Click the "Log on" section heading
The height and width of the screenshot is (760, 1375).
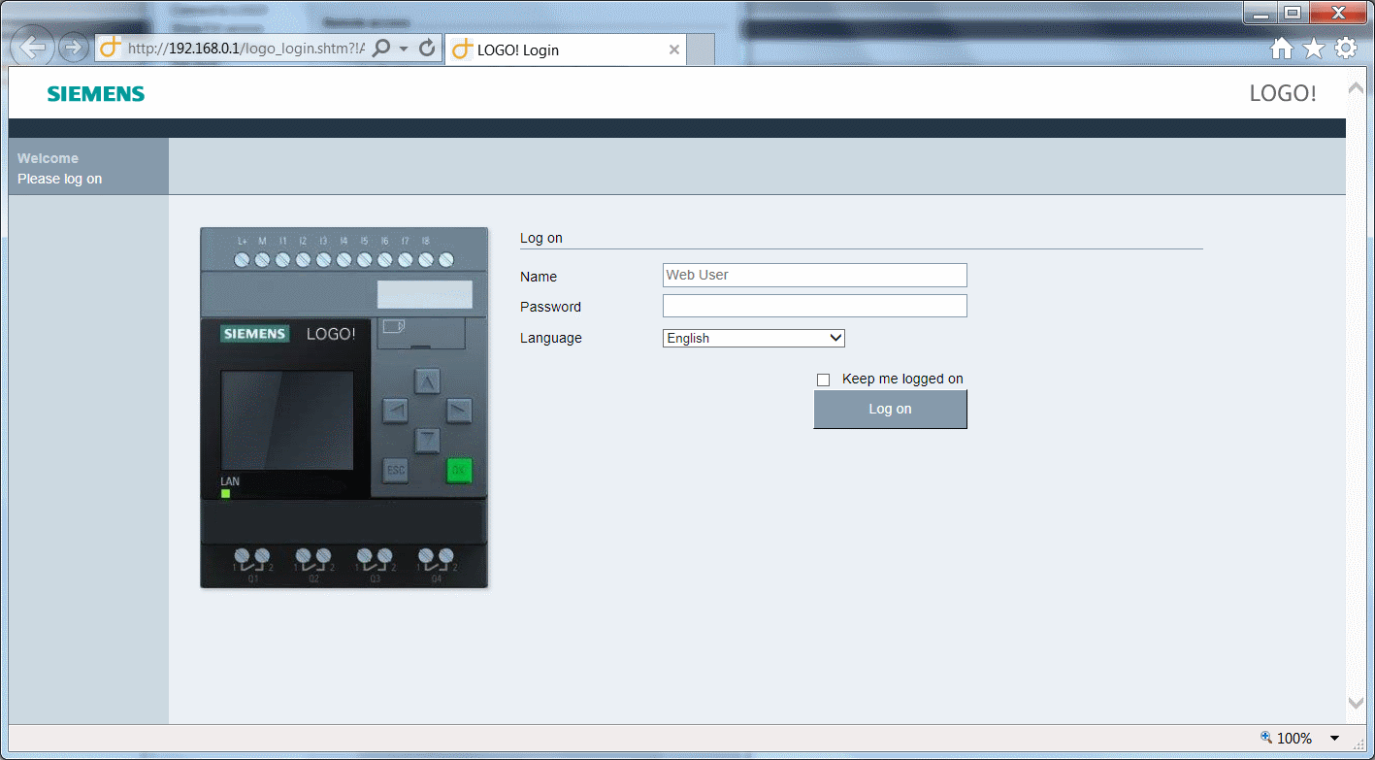coord(541,238)
